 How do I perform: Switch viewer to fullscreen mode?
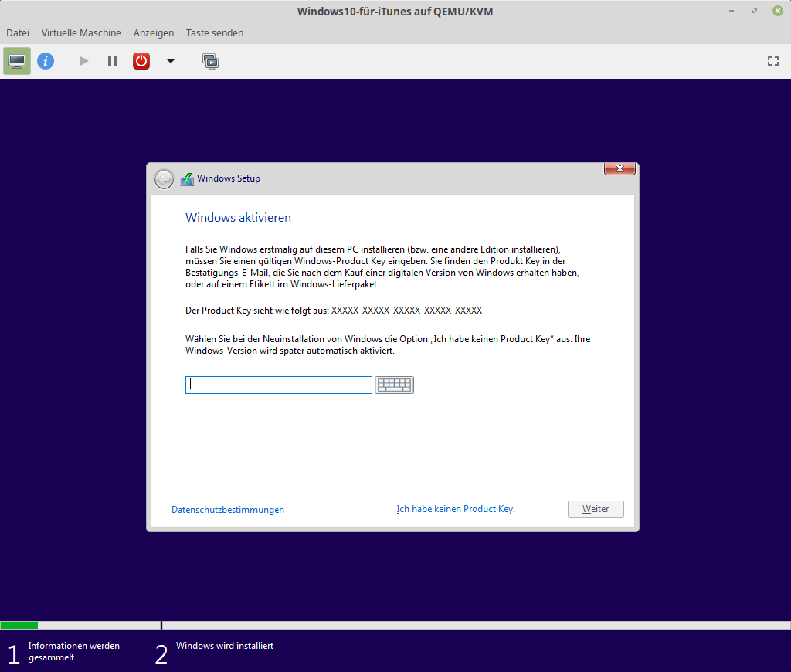[772, 61]
